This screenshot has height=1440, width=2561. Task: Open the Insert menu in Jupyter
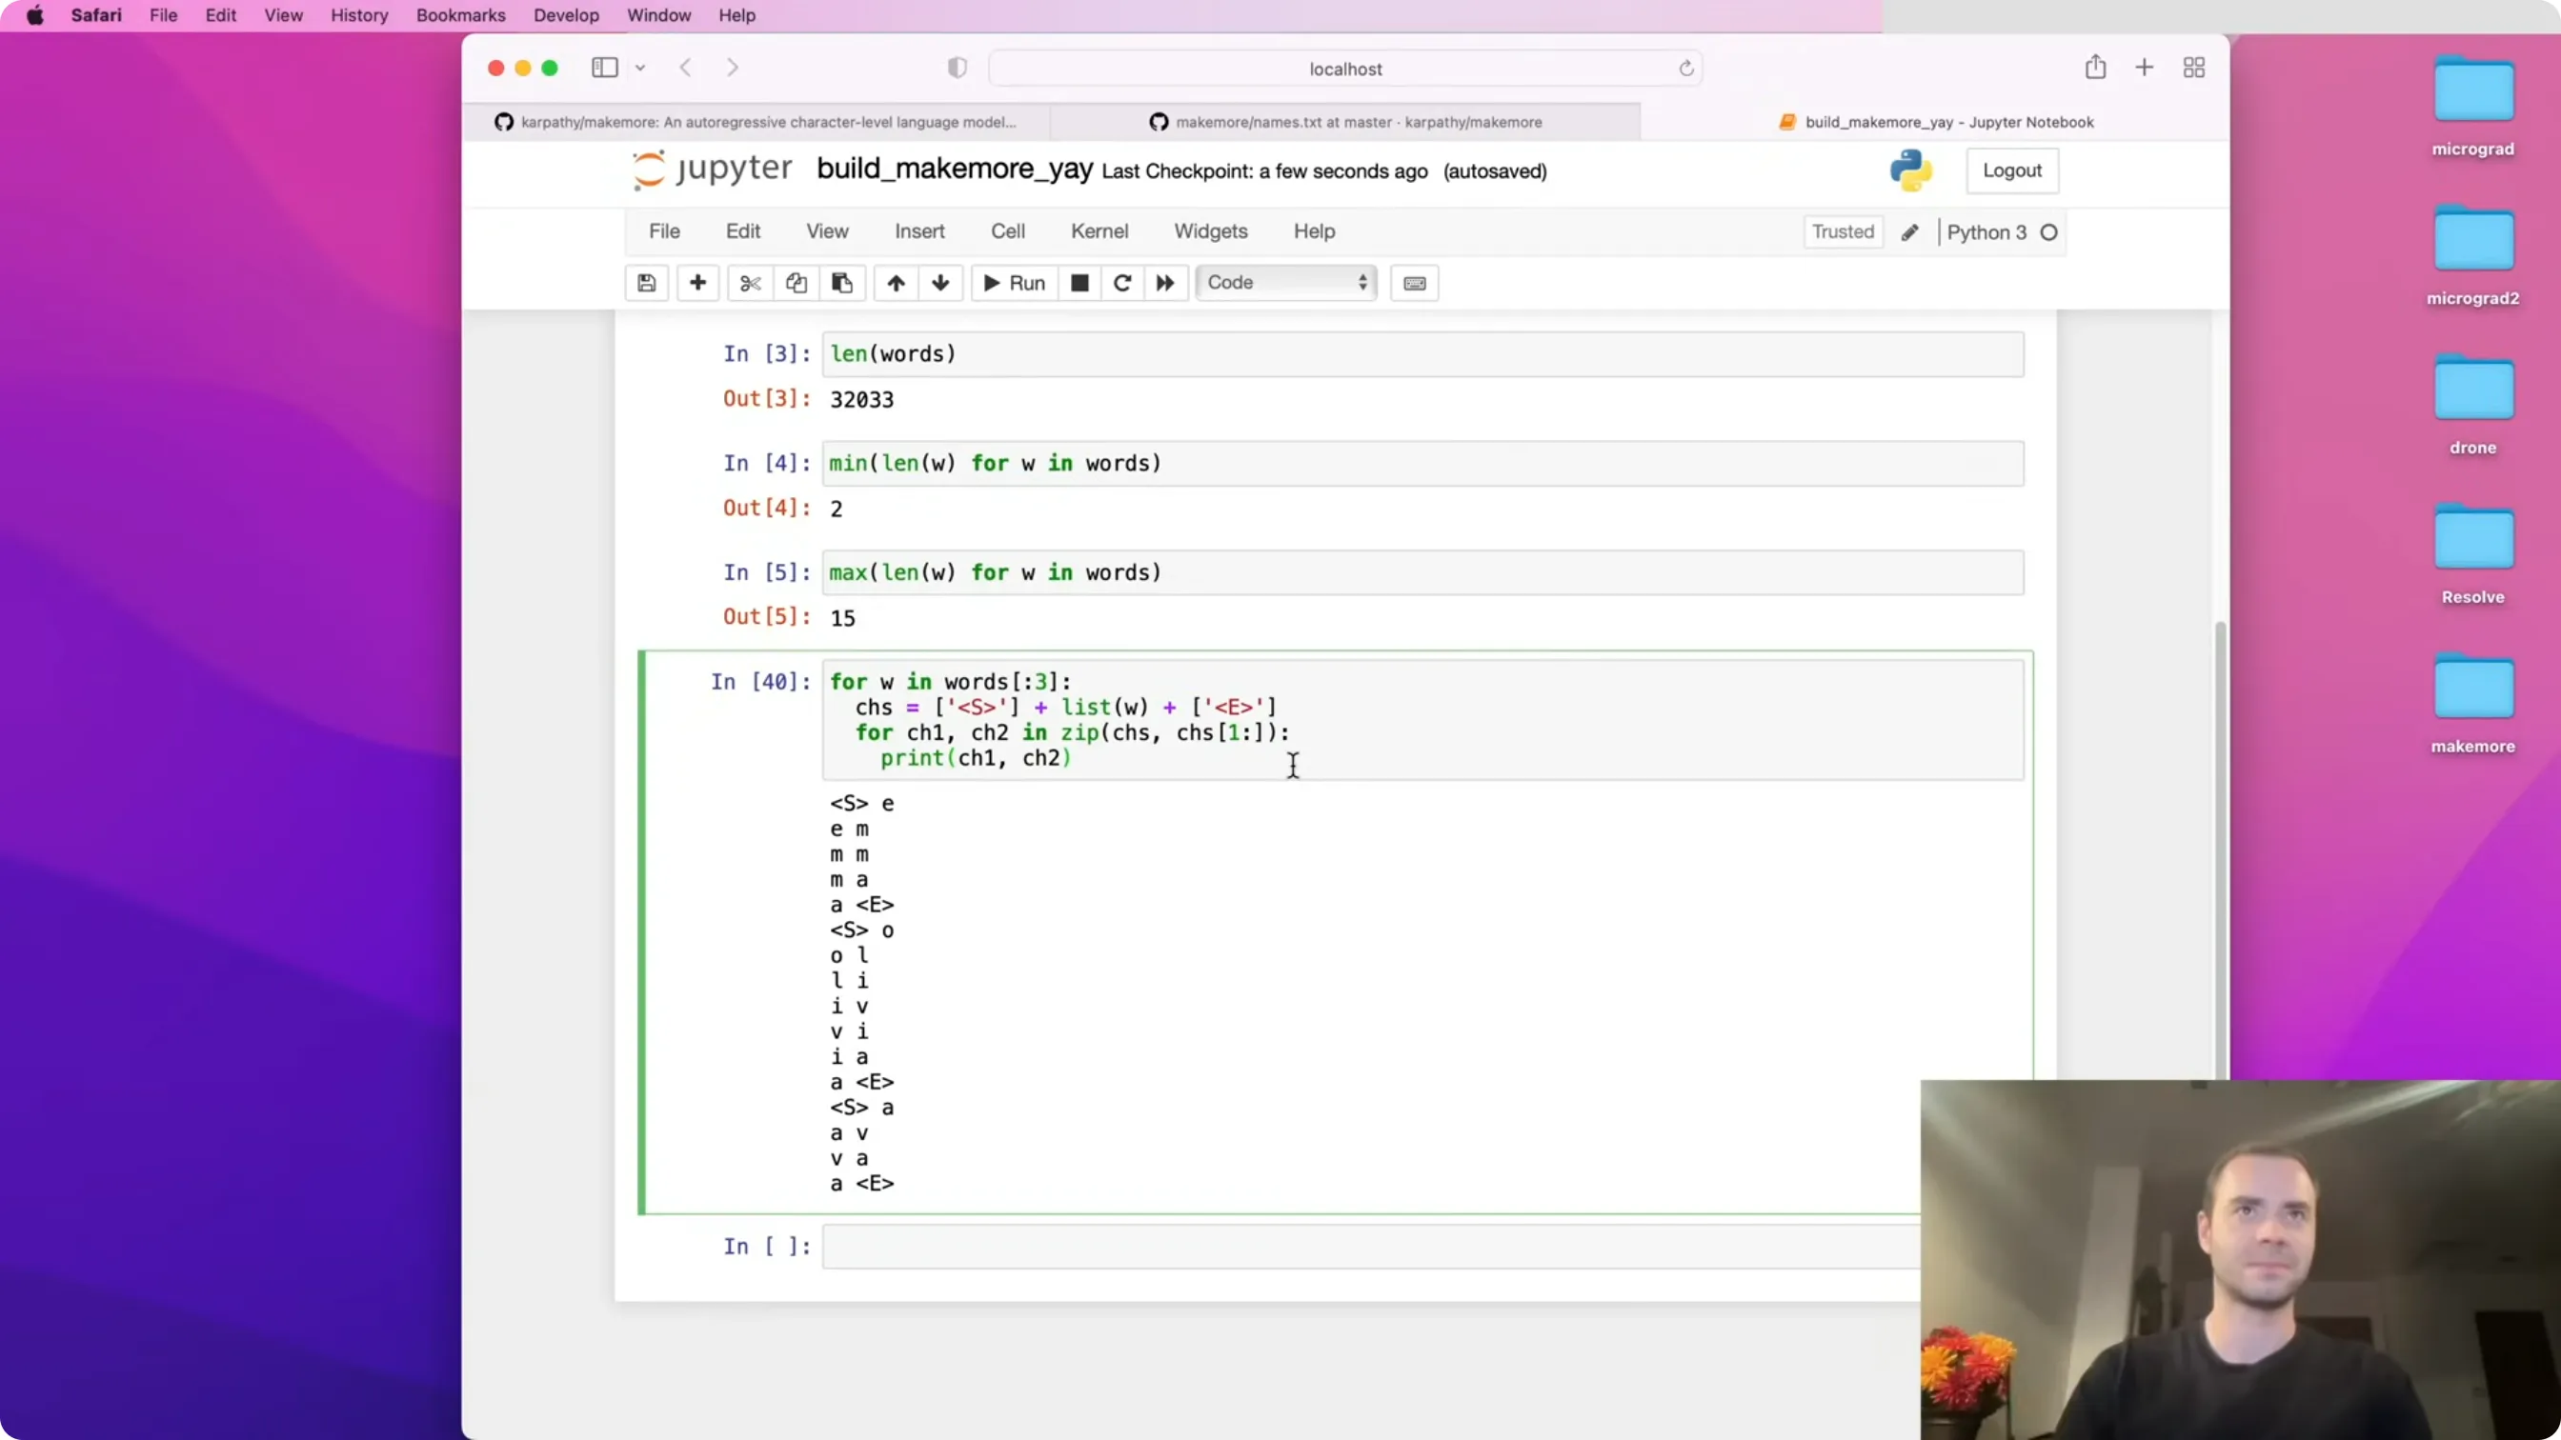[x=919, y=231]
